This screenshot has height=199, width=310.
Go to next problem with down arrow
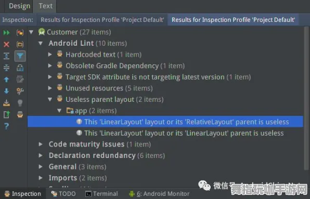(x=7, y=91)
